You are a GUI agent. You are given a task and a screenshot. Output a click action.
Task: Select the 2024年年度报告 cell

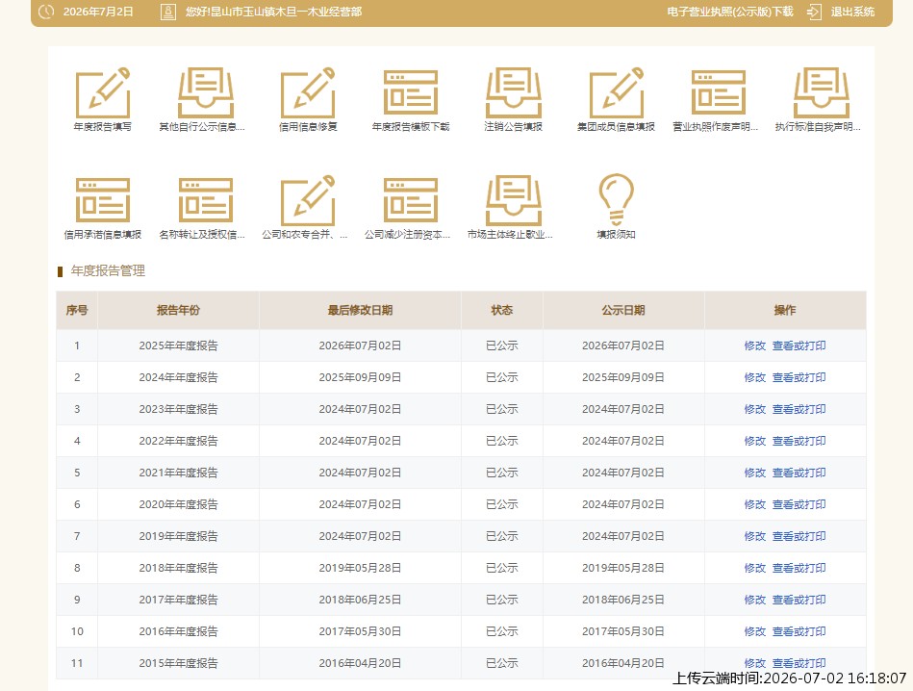178,377
